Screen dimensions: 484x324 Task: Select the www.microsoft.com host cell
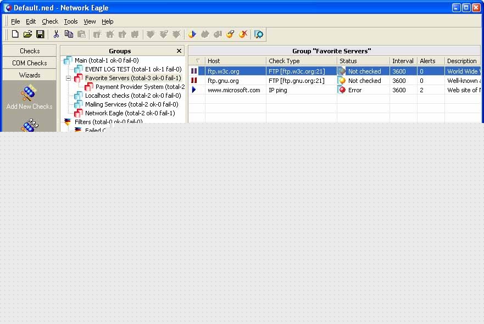pyautogui.click(x=236, y=90)
